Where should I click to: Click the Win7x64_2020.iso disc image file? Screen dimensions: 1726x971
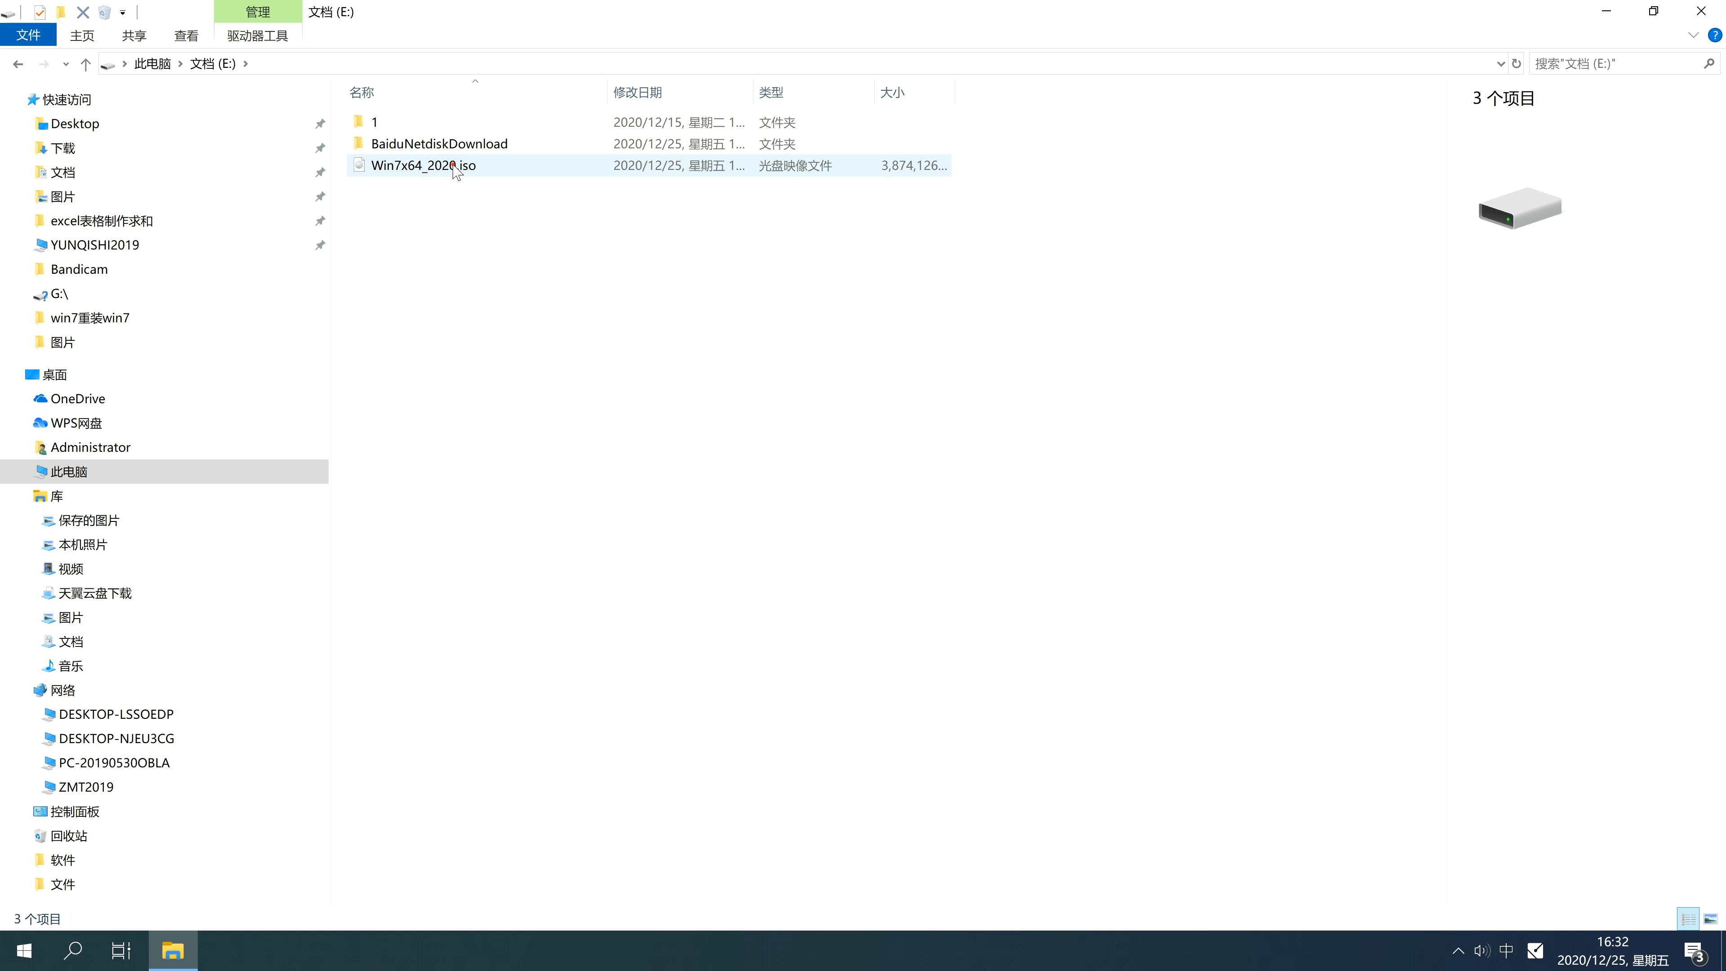coord(423,165)
